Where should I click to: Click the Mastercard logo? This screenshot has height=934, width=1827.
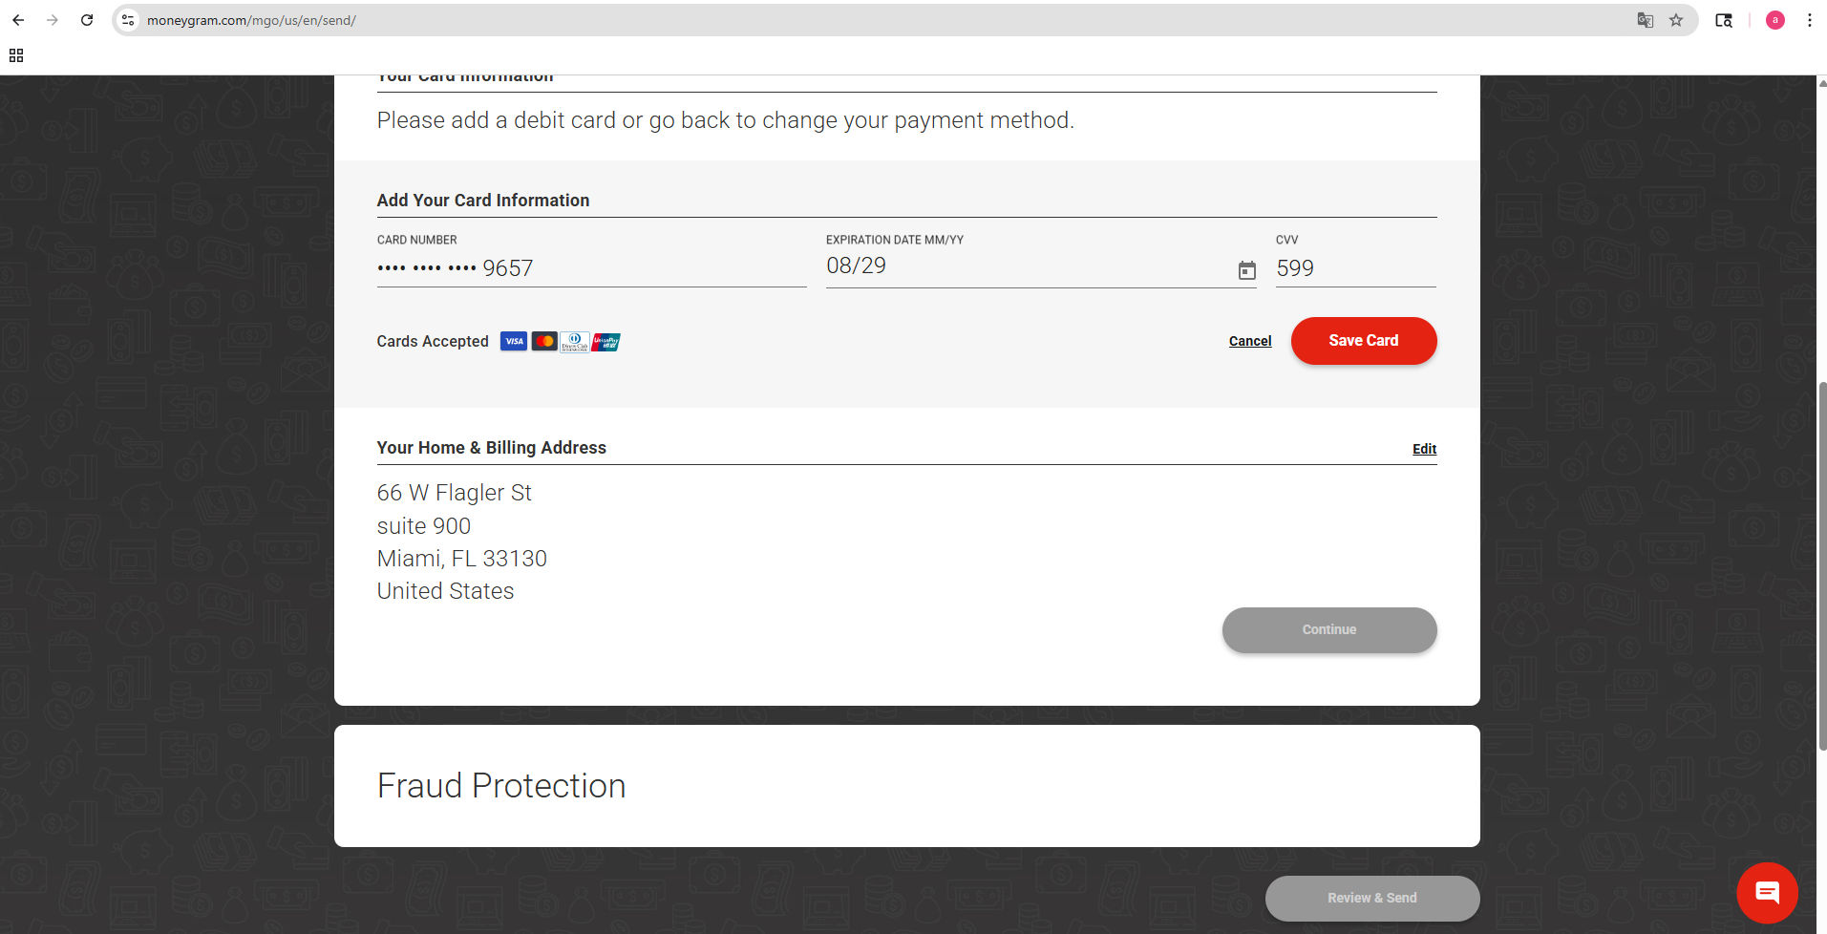point(544,342)
